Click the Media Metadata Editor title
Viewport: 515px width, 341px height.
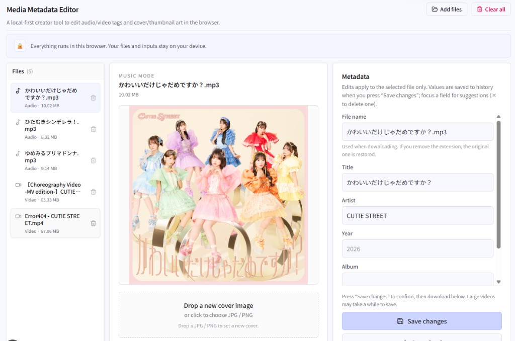pos(43,10)
